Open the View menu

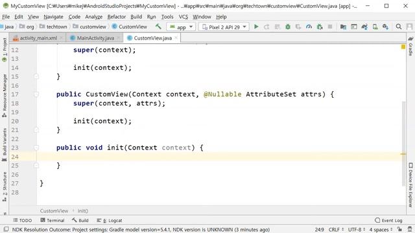[33, 17]
